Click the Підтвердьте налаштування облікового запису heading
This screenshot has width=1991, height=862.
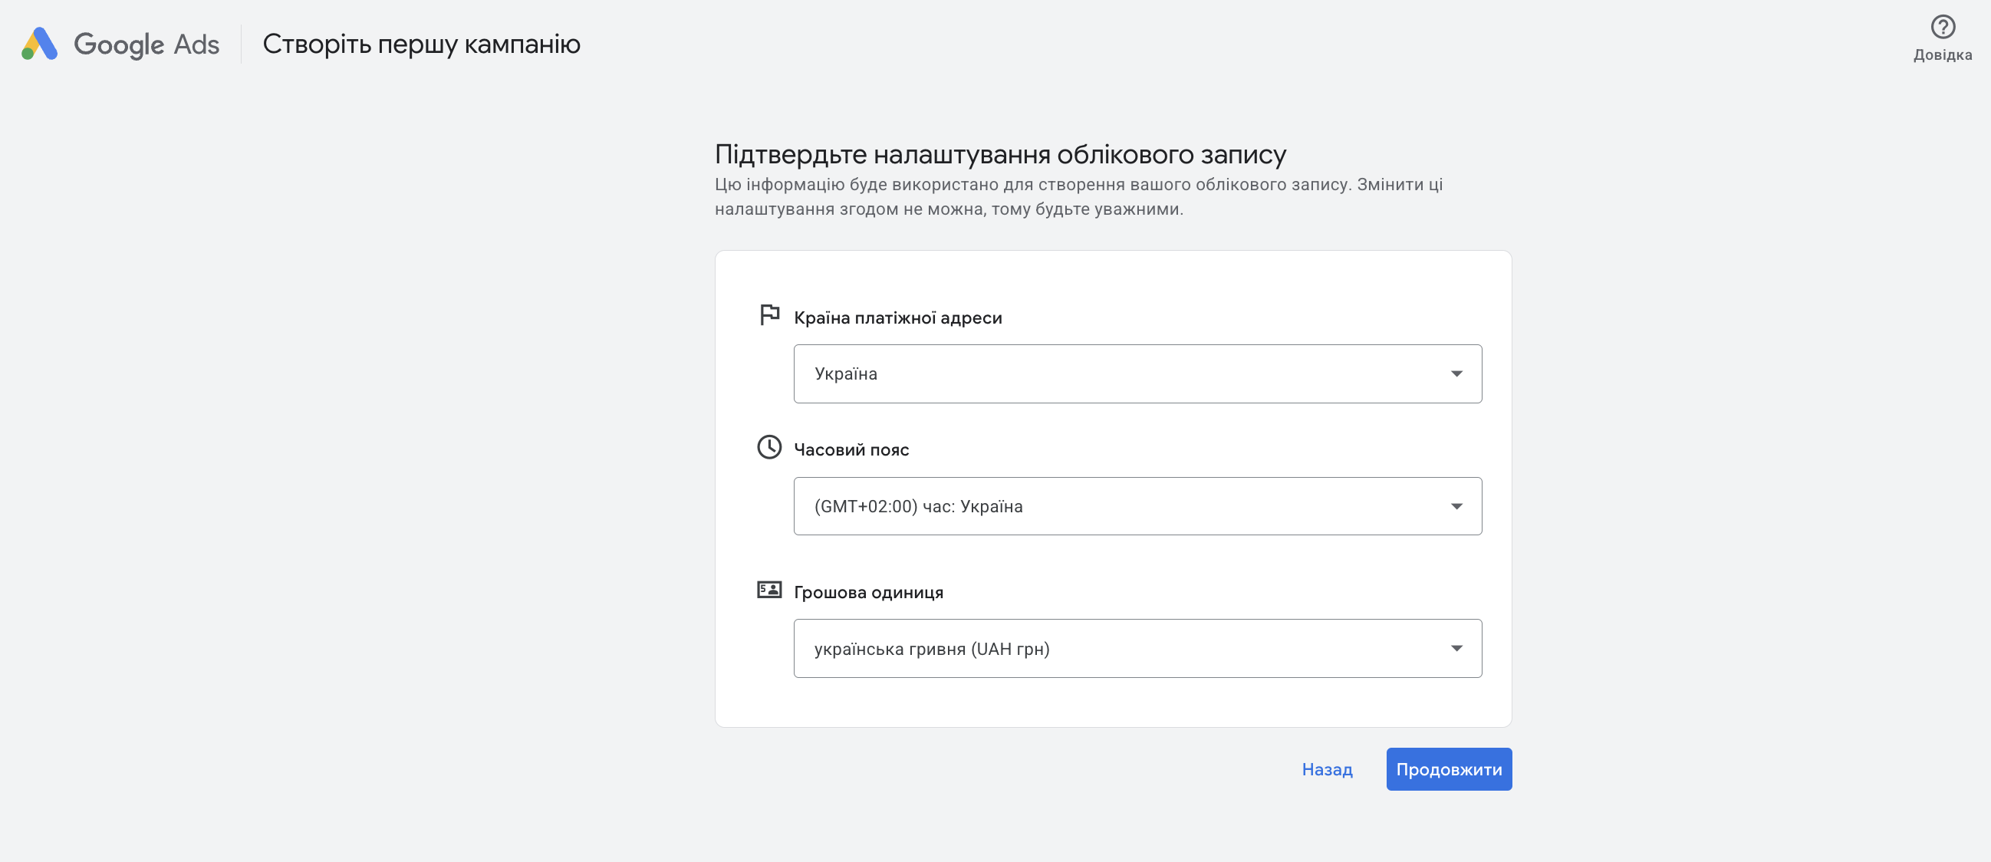coord(1000,155)
